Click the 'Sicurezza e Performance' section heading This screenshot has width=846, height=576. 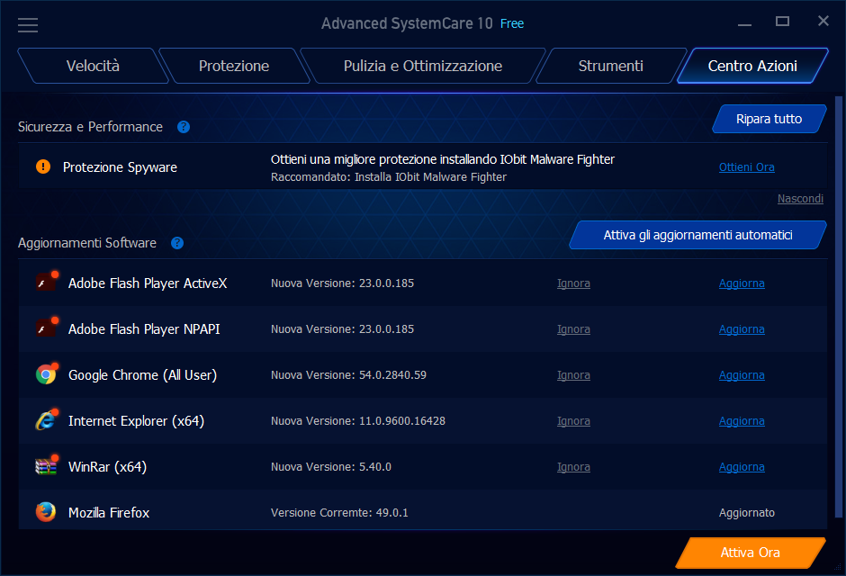coord(90,127)
